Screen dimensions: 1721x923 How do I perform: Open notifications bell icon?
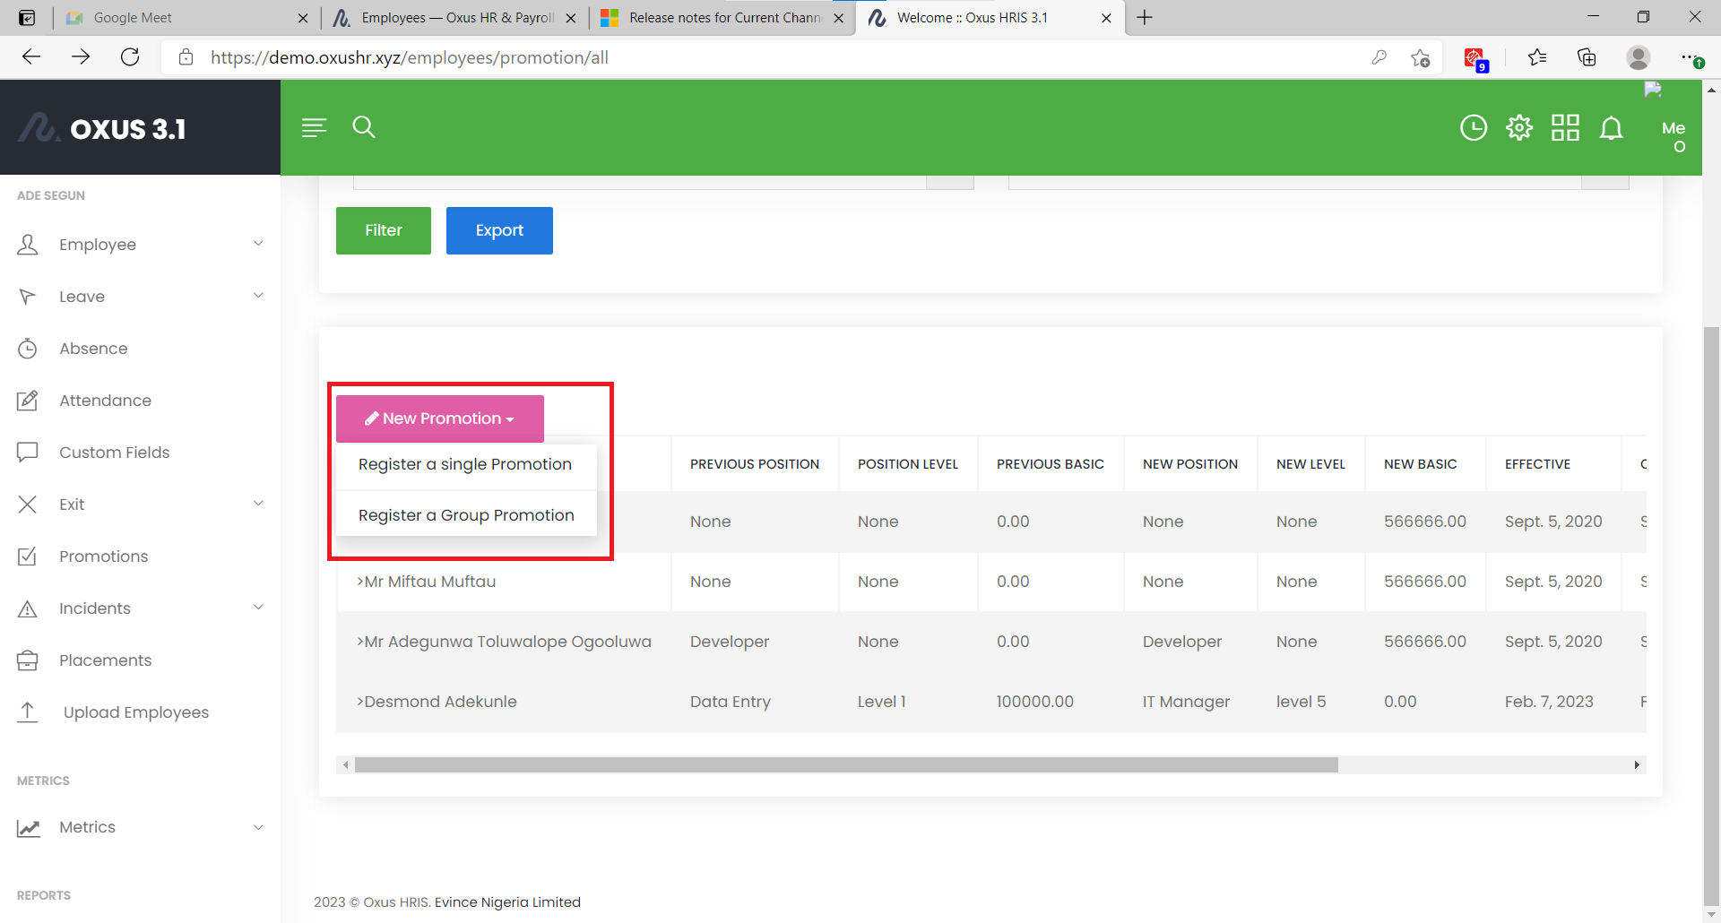click(x=1612, y=128)
